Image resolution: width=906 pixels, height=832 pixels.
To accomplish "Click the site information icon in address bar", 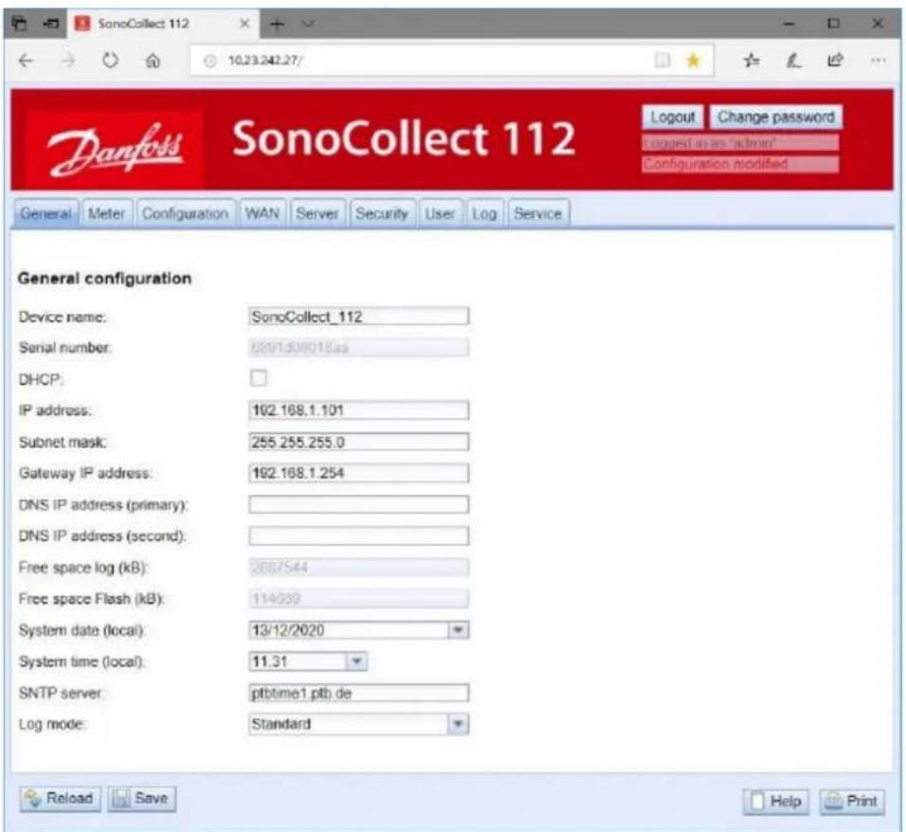I will coord(210,61).
